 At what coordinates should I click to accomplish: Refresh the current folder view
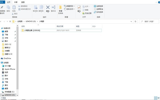click(x=135, y=21)
